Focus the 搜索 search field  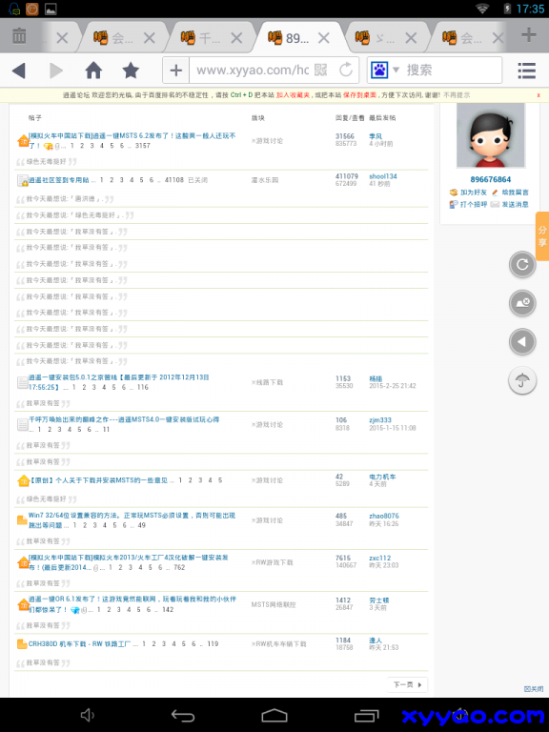[x=452, y=70]
